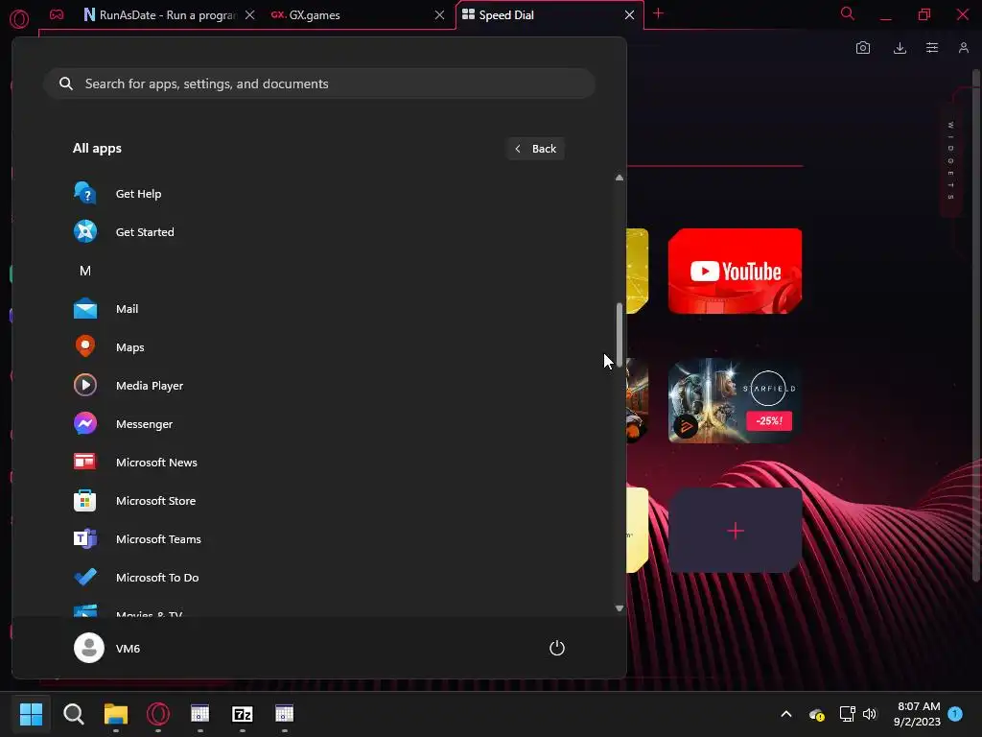Image resolution: width=982 pixels, height=737 pixels.
Task: Open the Opera GX menu logo
Action: coord(19,19)
